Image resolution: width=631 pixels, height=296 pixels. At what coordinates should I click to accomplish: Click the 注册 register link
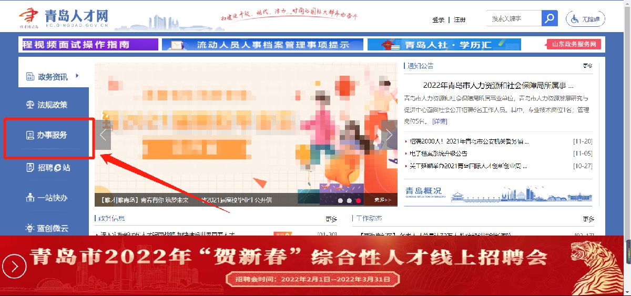(460, 19)
